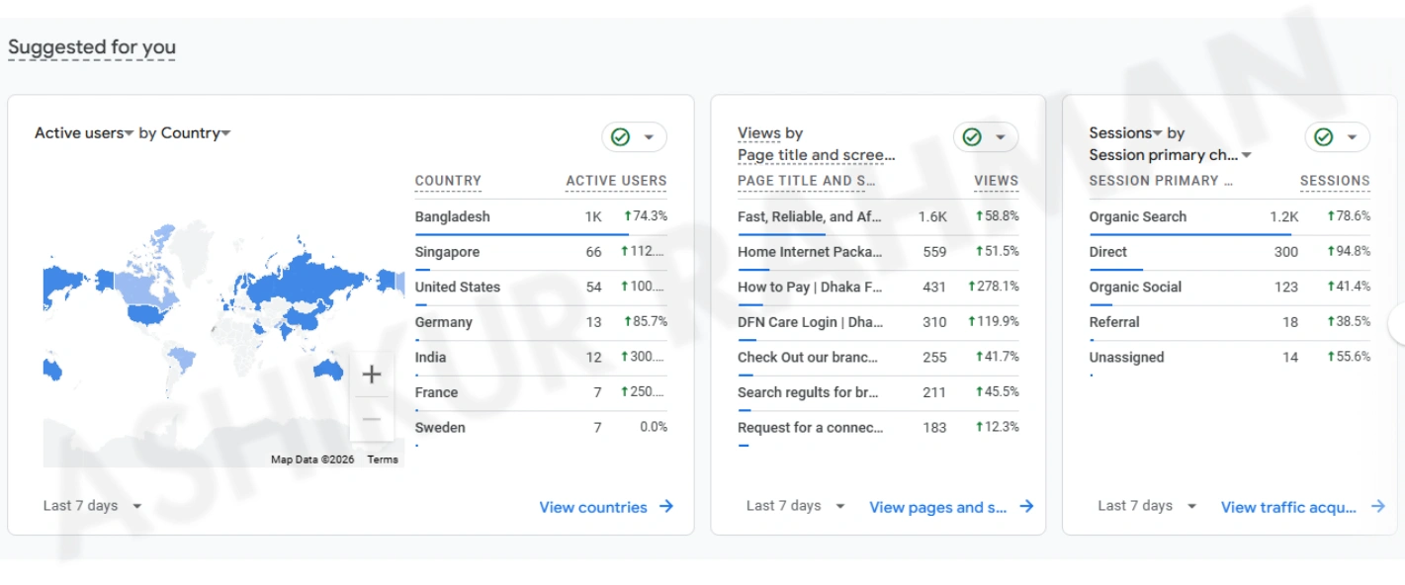Click the 278.1% change for How to Pay

coord(994,287)
